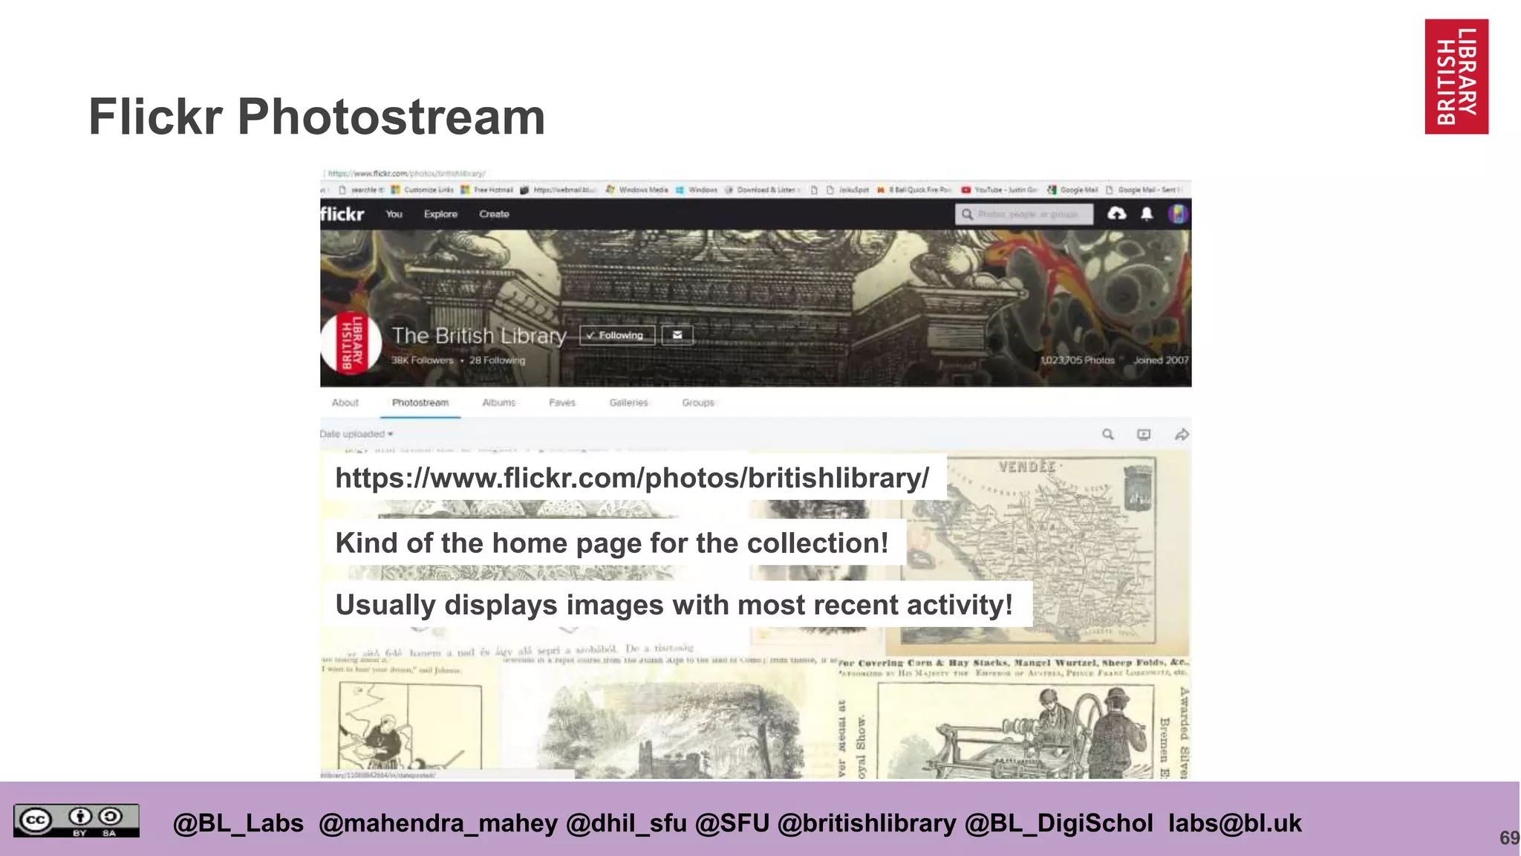
Task: Expand the Date uploaded sort dropdown
Action: 357,434
